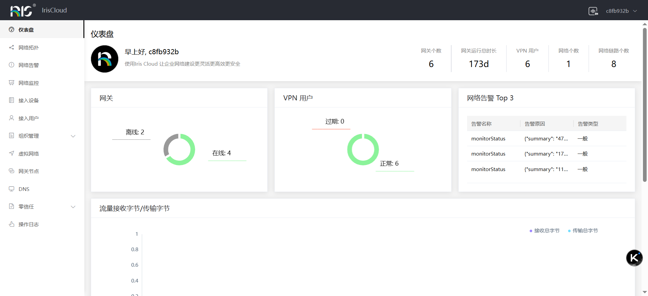The height and width of the screenshot is (296, 648).
Task: Click the language switch icon in header
Action: click(593, 11)
